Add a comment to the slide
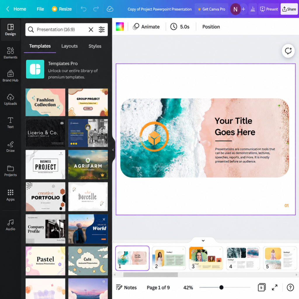Viewport: 299px width, 299px height. click(288, 51)
